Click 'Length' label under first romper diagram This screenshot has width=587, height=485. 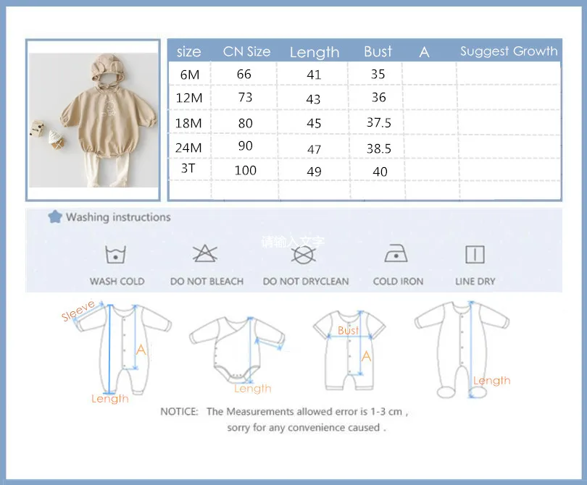(109, 399)
